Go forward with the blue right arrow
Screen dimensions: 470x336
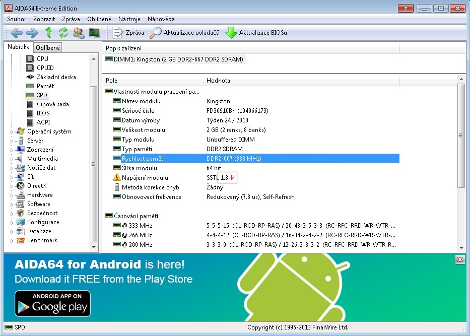click(32, 33)
